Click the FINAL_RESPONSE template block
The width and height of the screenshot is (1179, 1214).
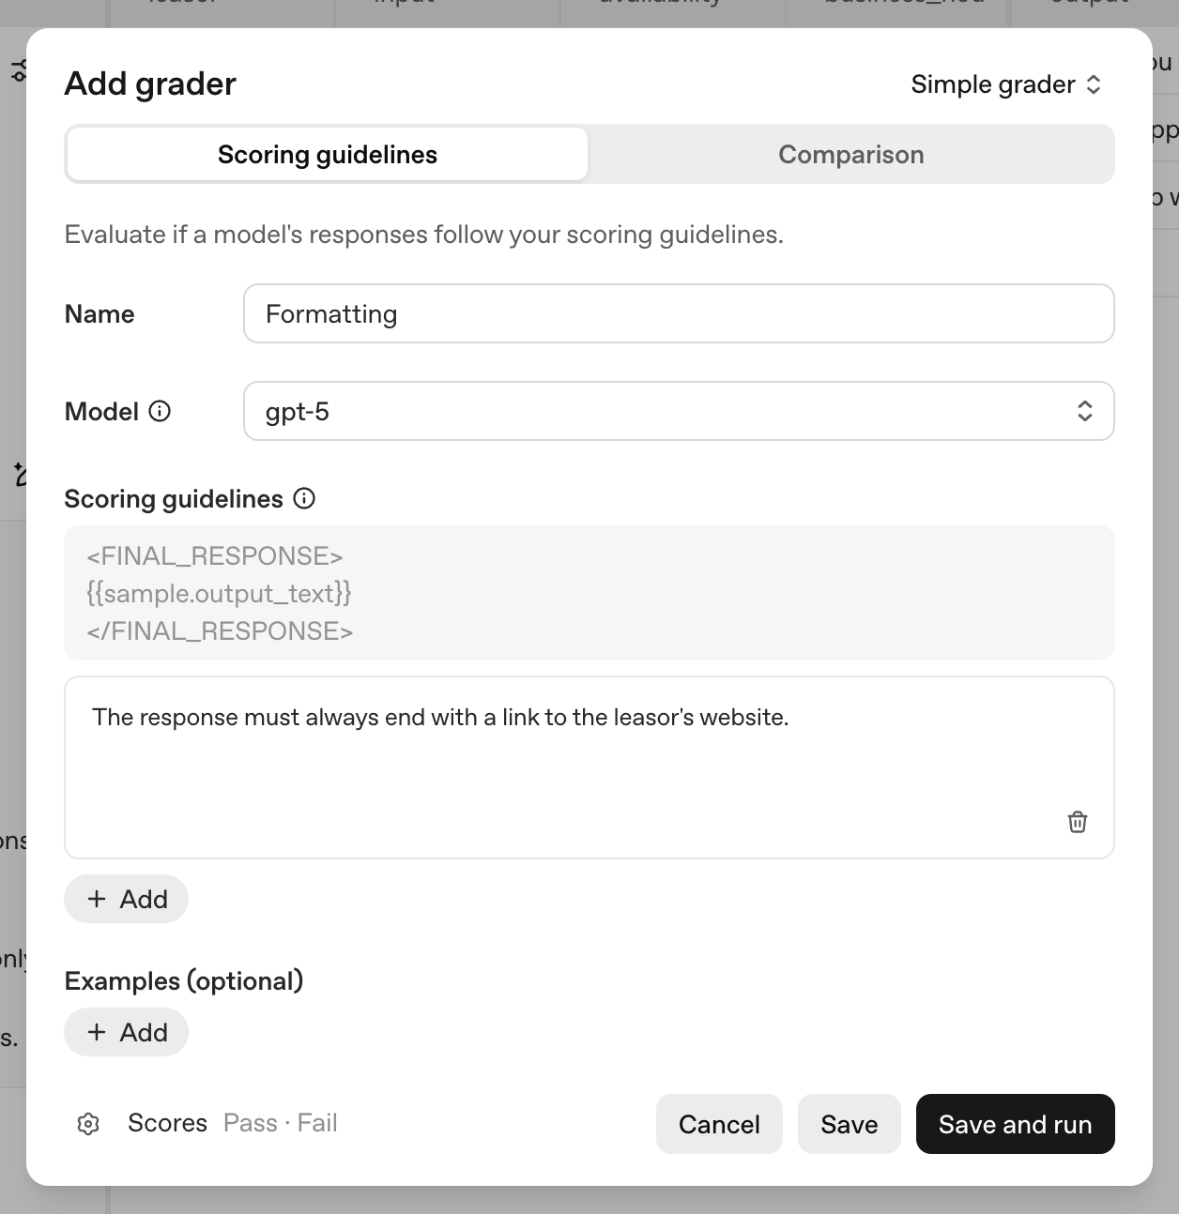589,593
